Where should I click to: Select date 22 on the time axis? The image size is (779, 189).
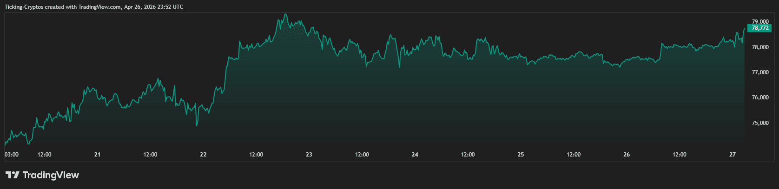point(203,155)
